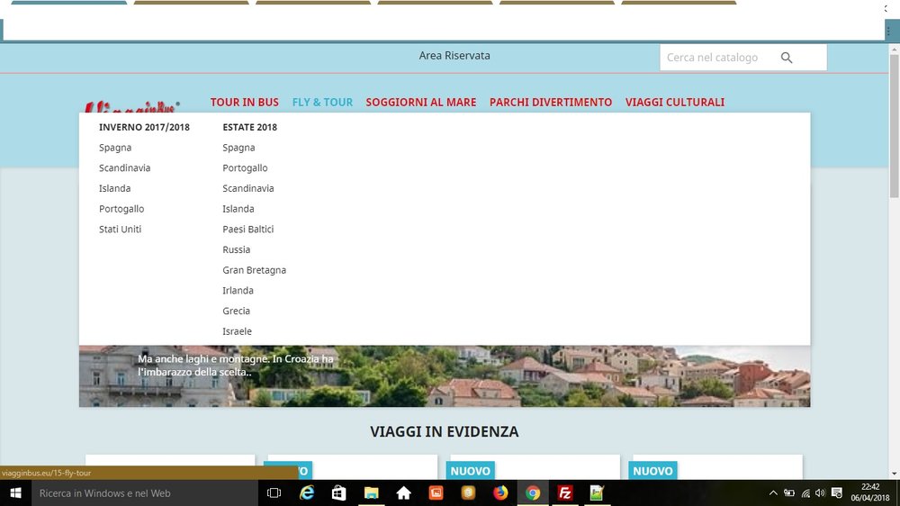This screenshot has width=900, height=506.
Task: Open the FLY & TOUR menu
Action: [322, 103]
